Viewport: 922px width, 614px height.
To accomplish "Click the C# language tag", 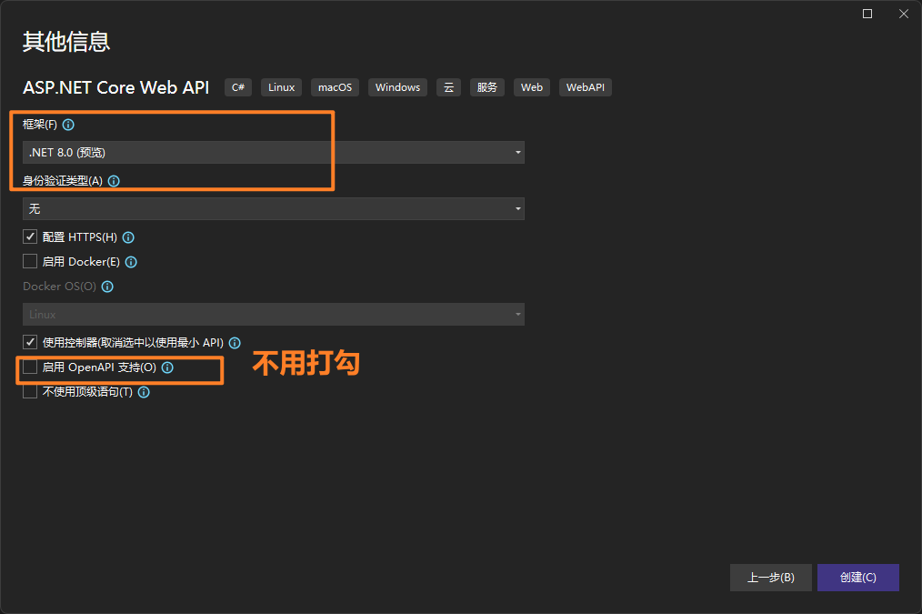I will click(238, 87).
